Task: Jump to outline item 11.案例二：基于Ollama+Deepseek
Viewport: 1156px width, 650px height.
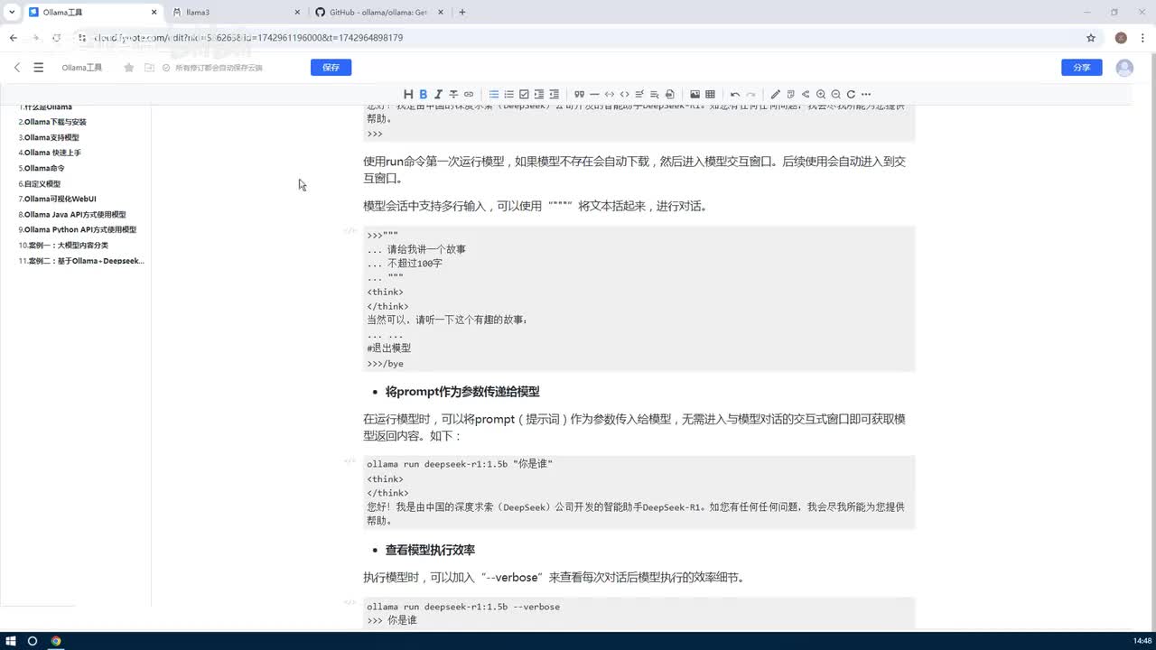Action: point(81,261)
